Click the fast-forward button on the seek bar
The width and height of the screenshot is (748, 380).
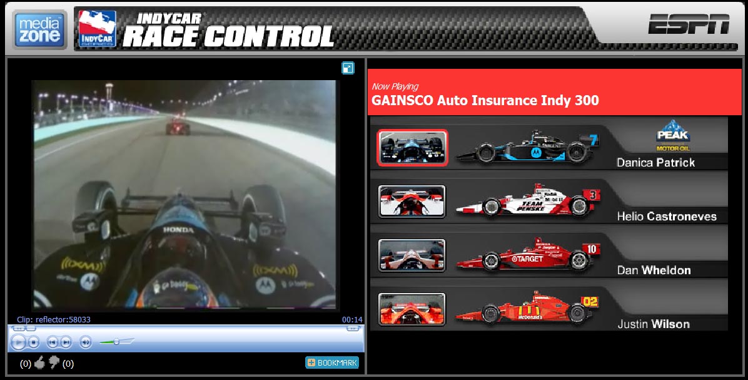coord(353,329)
